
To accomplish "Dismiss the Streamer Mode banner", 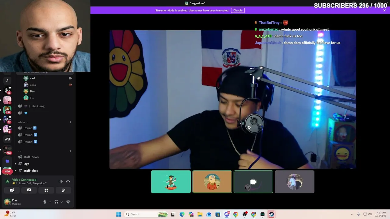I will (385, 10).
